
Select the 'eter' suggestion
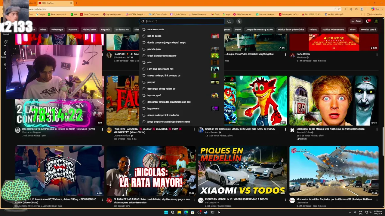coord(181,62)
